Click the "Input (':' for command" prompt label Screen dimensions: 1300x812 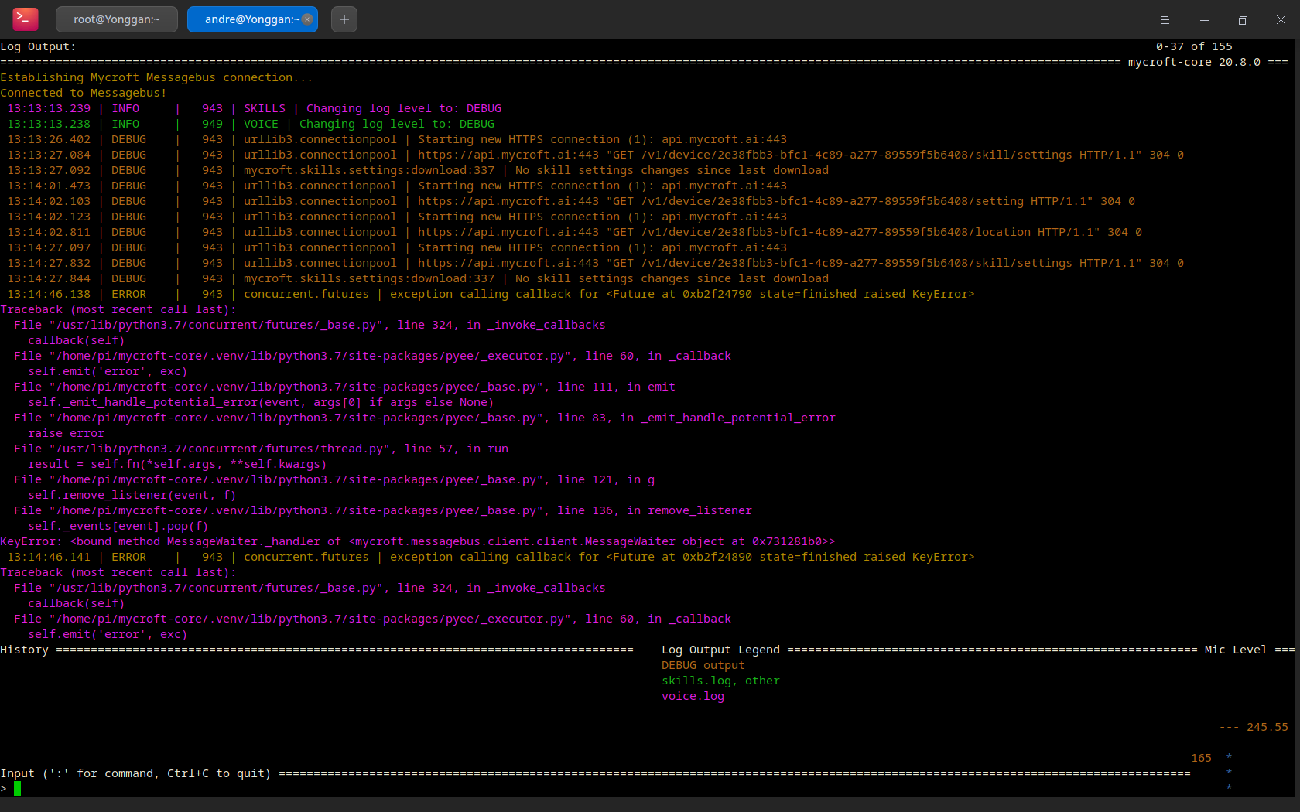click(135, 773)
